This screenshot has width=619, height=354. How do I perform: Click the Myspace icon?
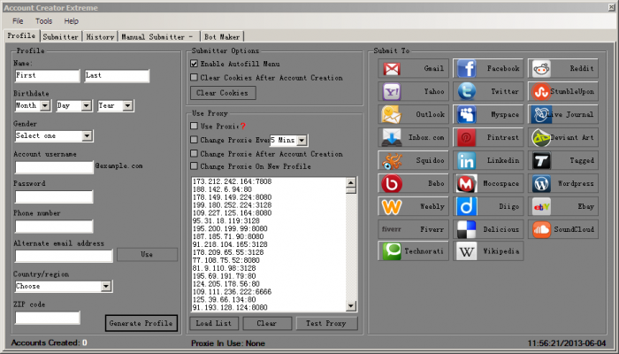pos(467,114)
